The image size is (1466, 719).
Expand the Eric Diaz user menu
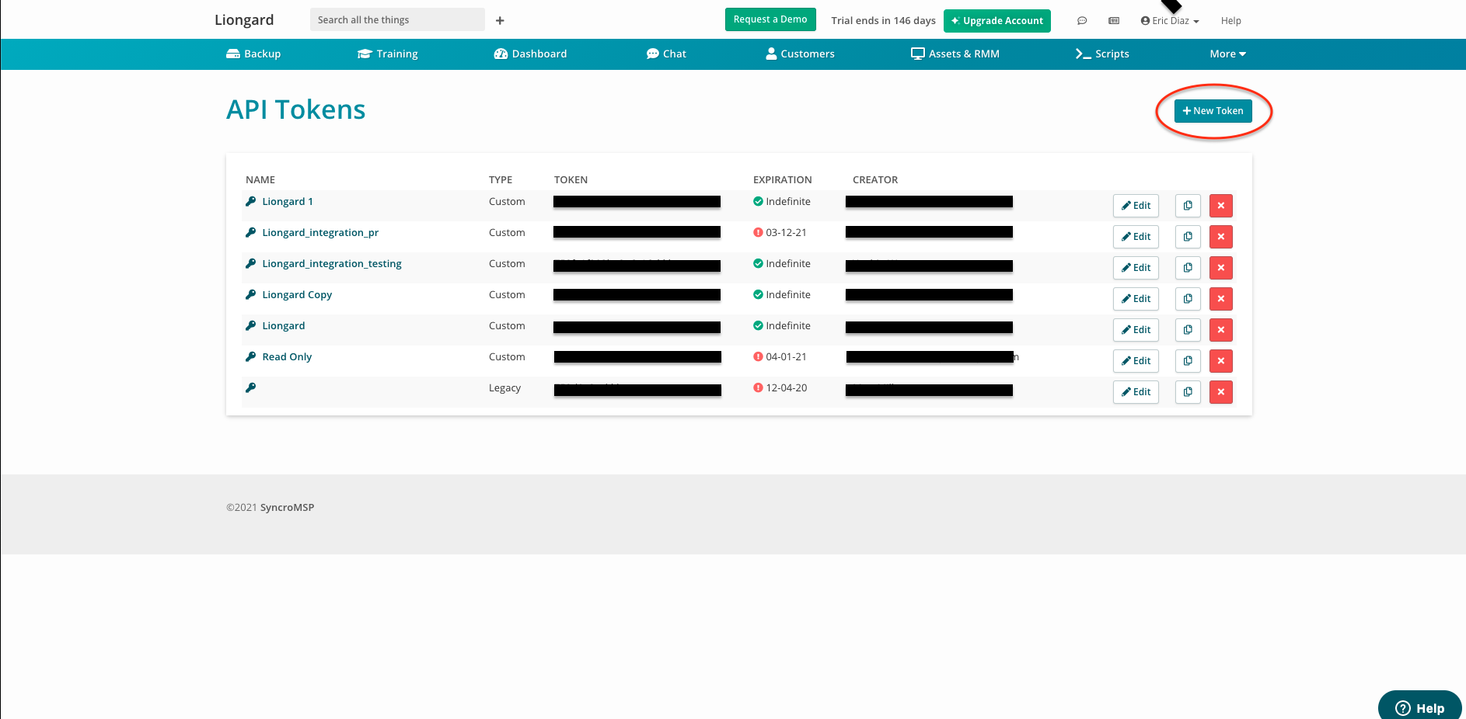(1170, 21)
